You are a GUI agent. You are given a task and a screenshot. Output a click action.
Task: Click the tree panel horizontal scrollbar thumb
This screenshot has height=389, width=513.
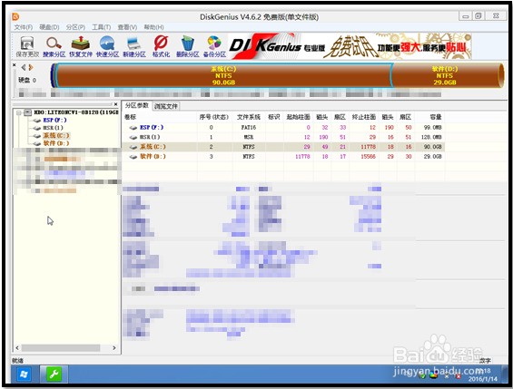pos(61,348)
